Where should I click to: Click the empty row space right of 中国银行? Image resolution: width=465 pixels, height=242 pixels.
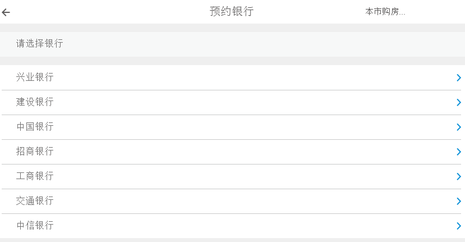pyautogui.click(x=252, y=127)
